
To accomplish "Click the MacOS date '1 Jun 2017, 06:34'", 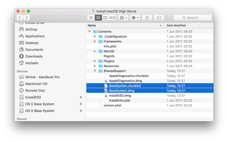I will [x=179, y=51].
